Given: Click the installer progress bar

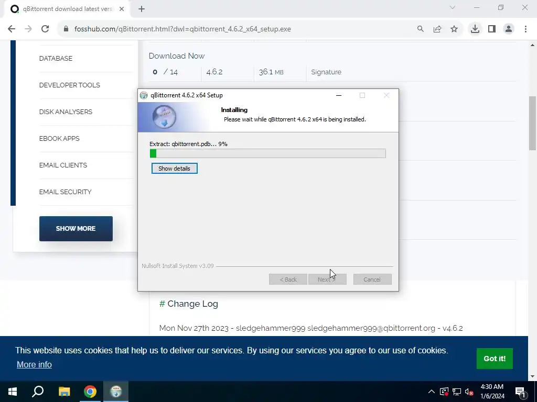Looking at the screenshot, I should pos(268,153).
